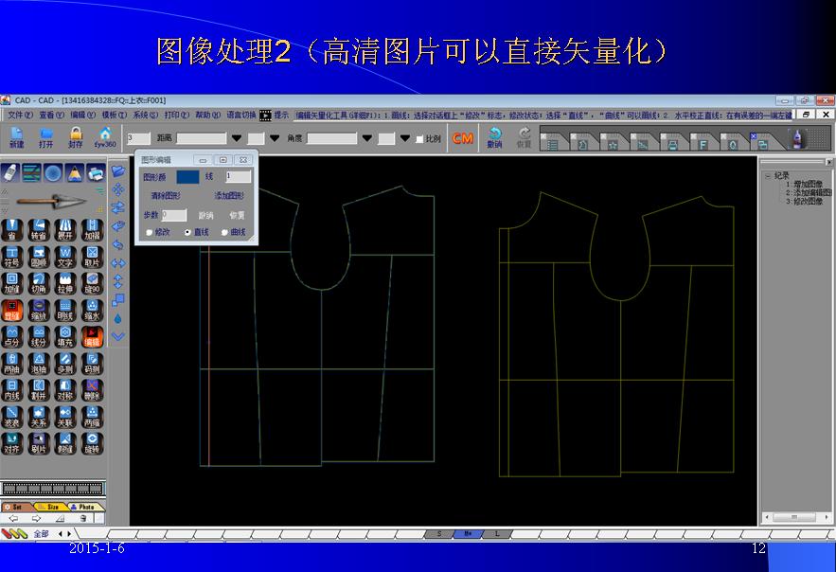836x572 pixels.
Task: Click the 线 width input field
Action: 238,176
